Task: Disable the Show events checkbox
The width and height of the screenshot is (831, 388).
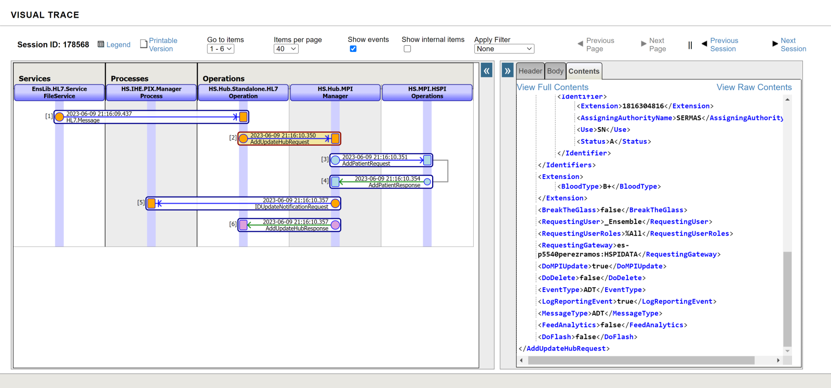Action: coord(353,49)
